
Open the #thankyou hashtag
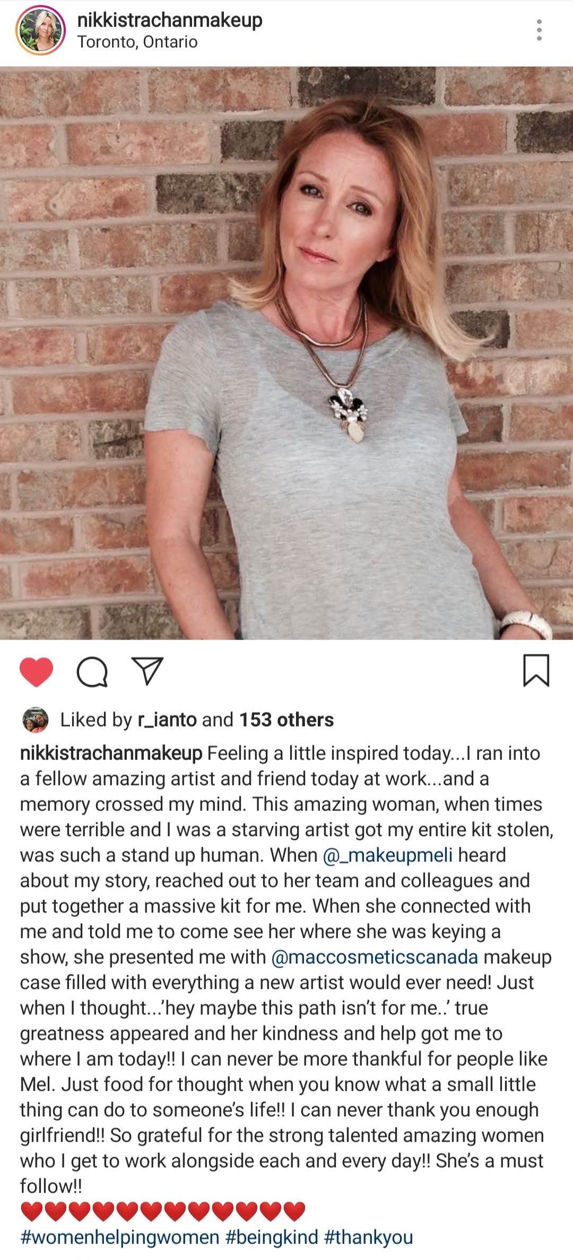368,1237
